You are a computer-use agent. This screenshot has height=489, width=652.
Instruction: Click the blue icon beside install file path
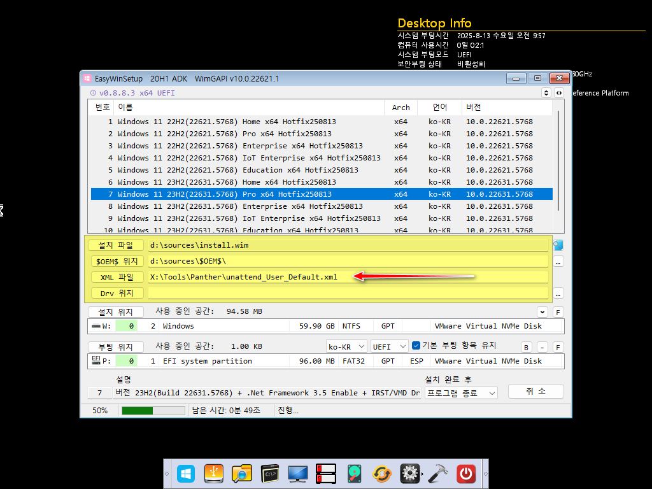(x=558, y=245)
